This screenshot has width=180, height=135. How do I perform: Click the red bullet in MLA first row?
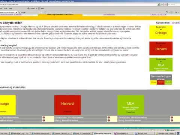[x=172, y=117]
